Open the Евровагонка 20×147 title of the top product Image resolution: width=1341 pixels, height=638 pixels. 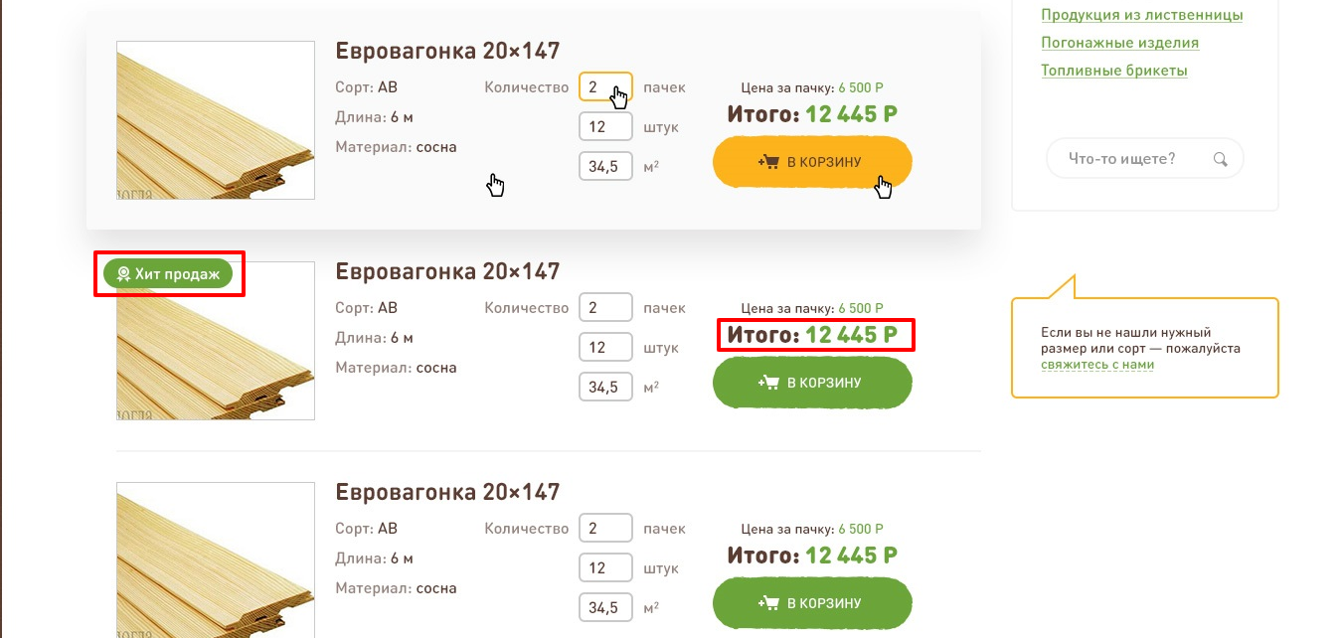pyautogui.click(x=447, y=51)
